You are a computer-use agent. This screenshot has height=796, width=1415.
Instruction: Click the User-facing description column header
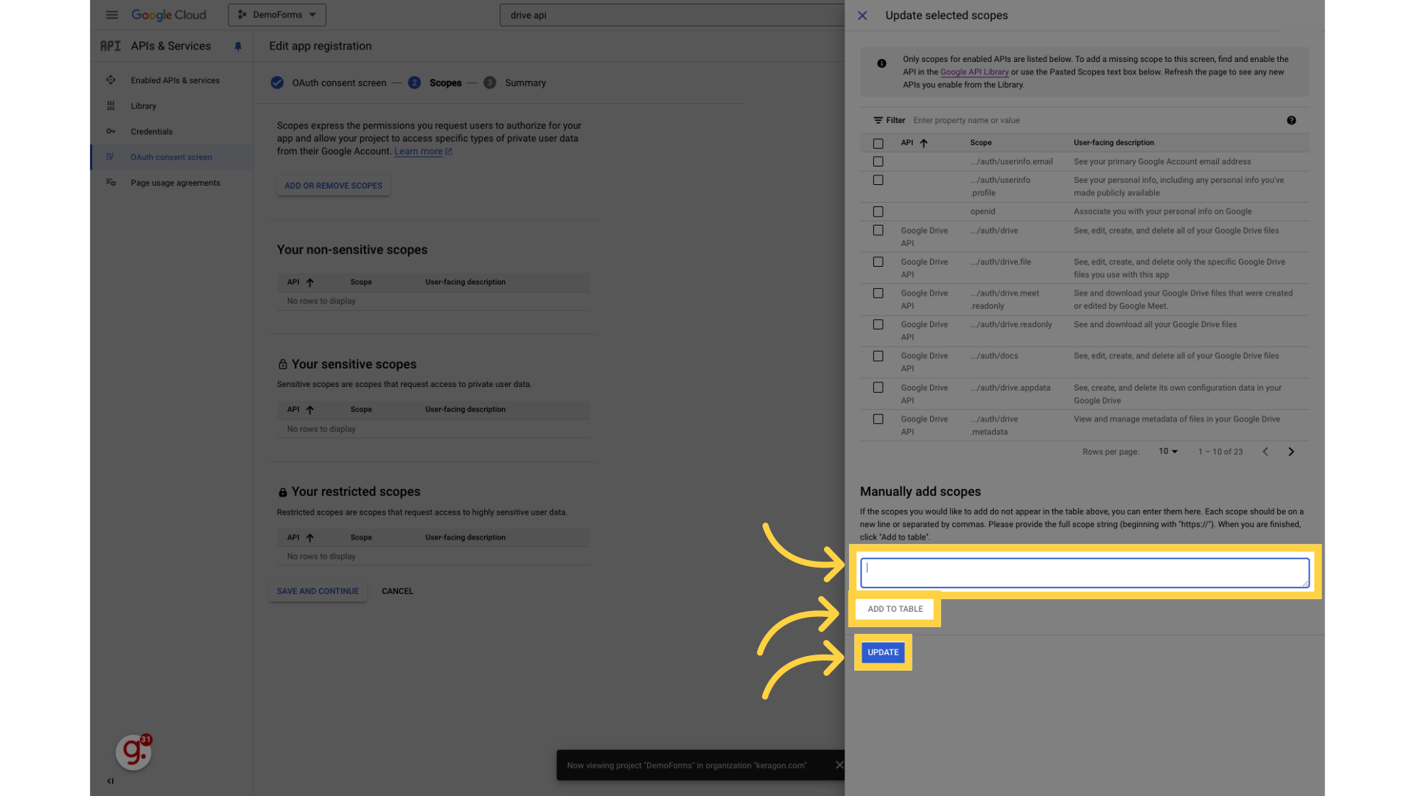tap(1114, 143)
